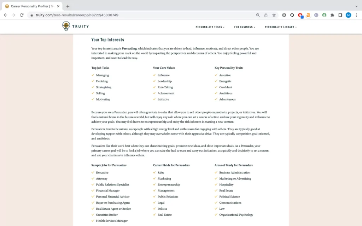Open the tab search chevron
Image resolution: width=362 pixels, height=226 pixels.
[356, 6]
